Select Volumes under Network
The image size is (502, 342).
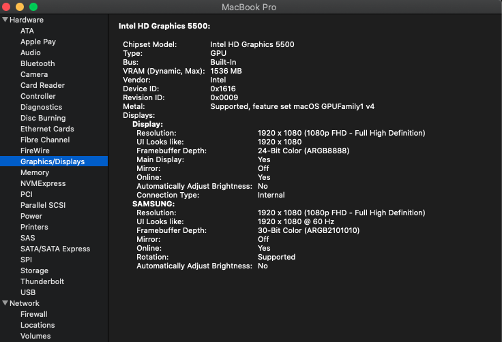click(35, 336)
